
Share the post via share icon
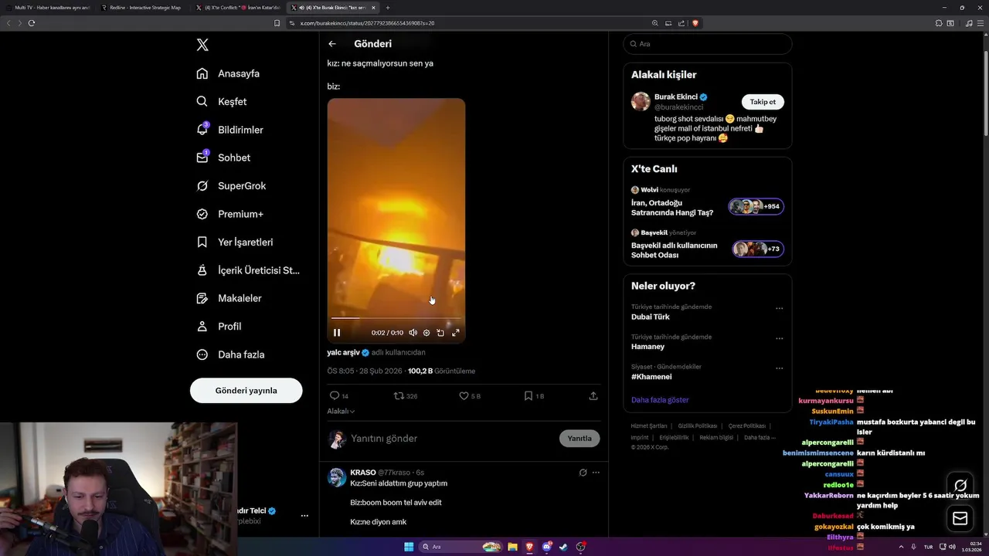click(593, 396)
